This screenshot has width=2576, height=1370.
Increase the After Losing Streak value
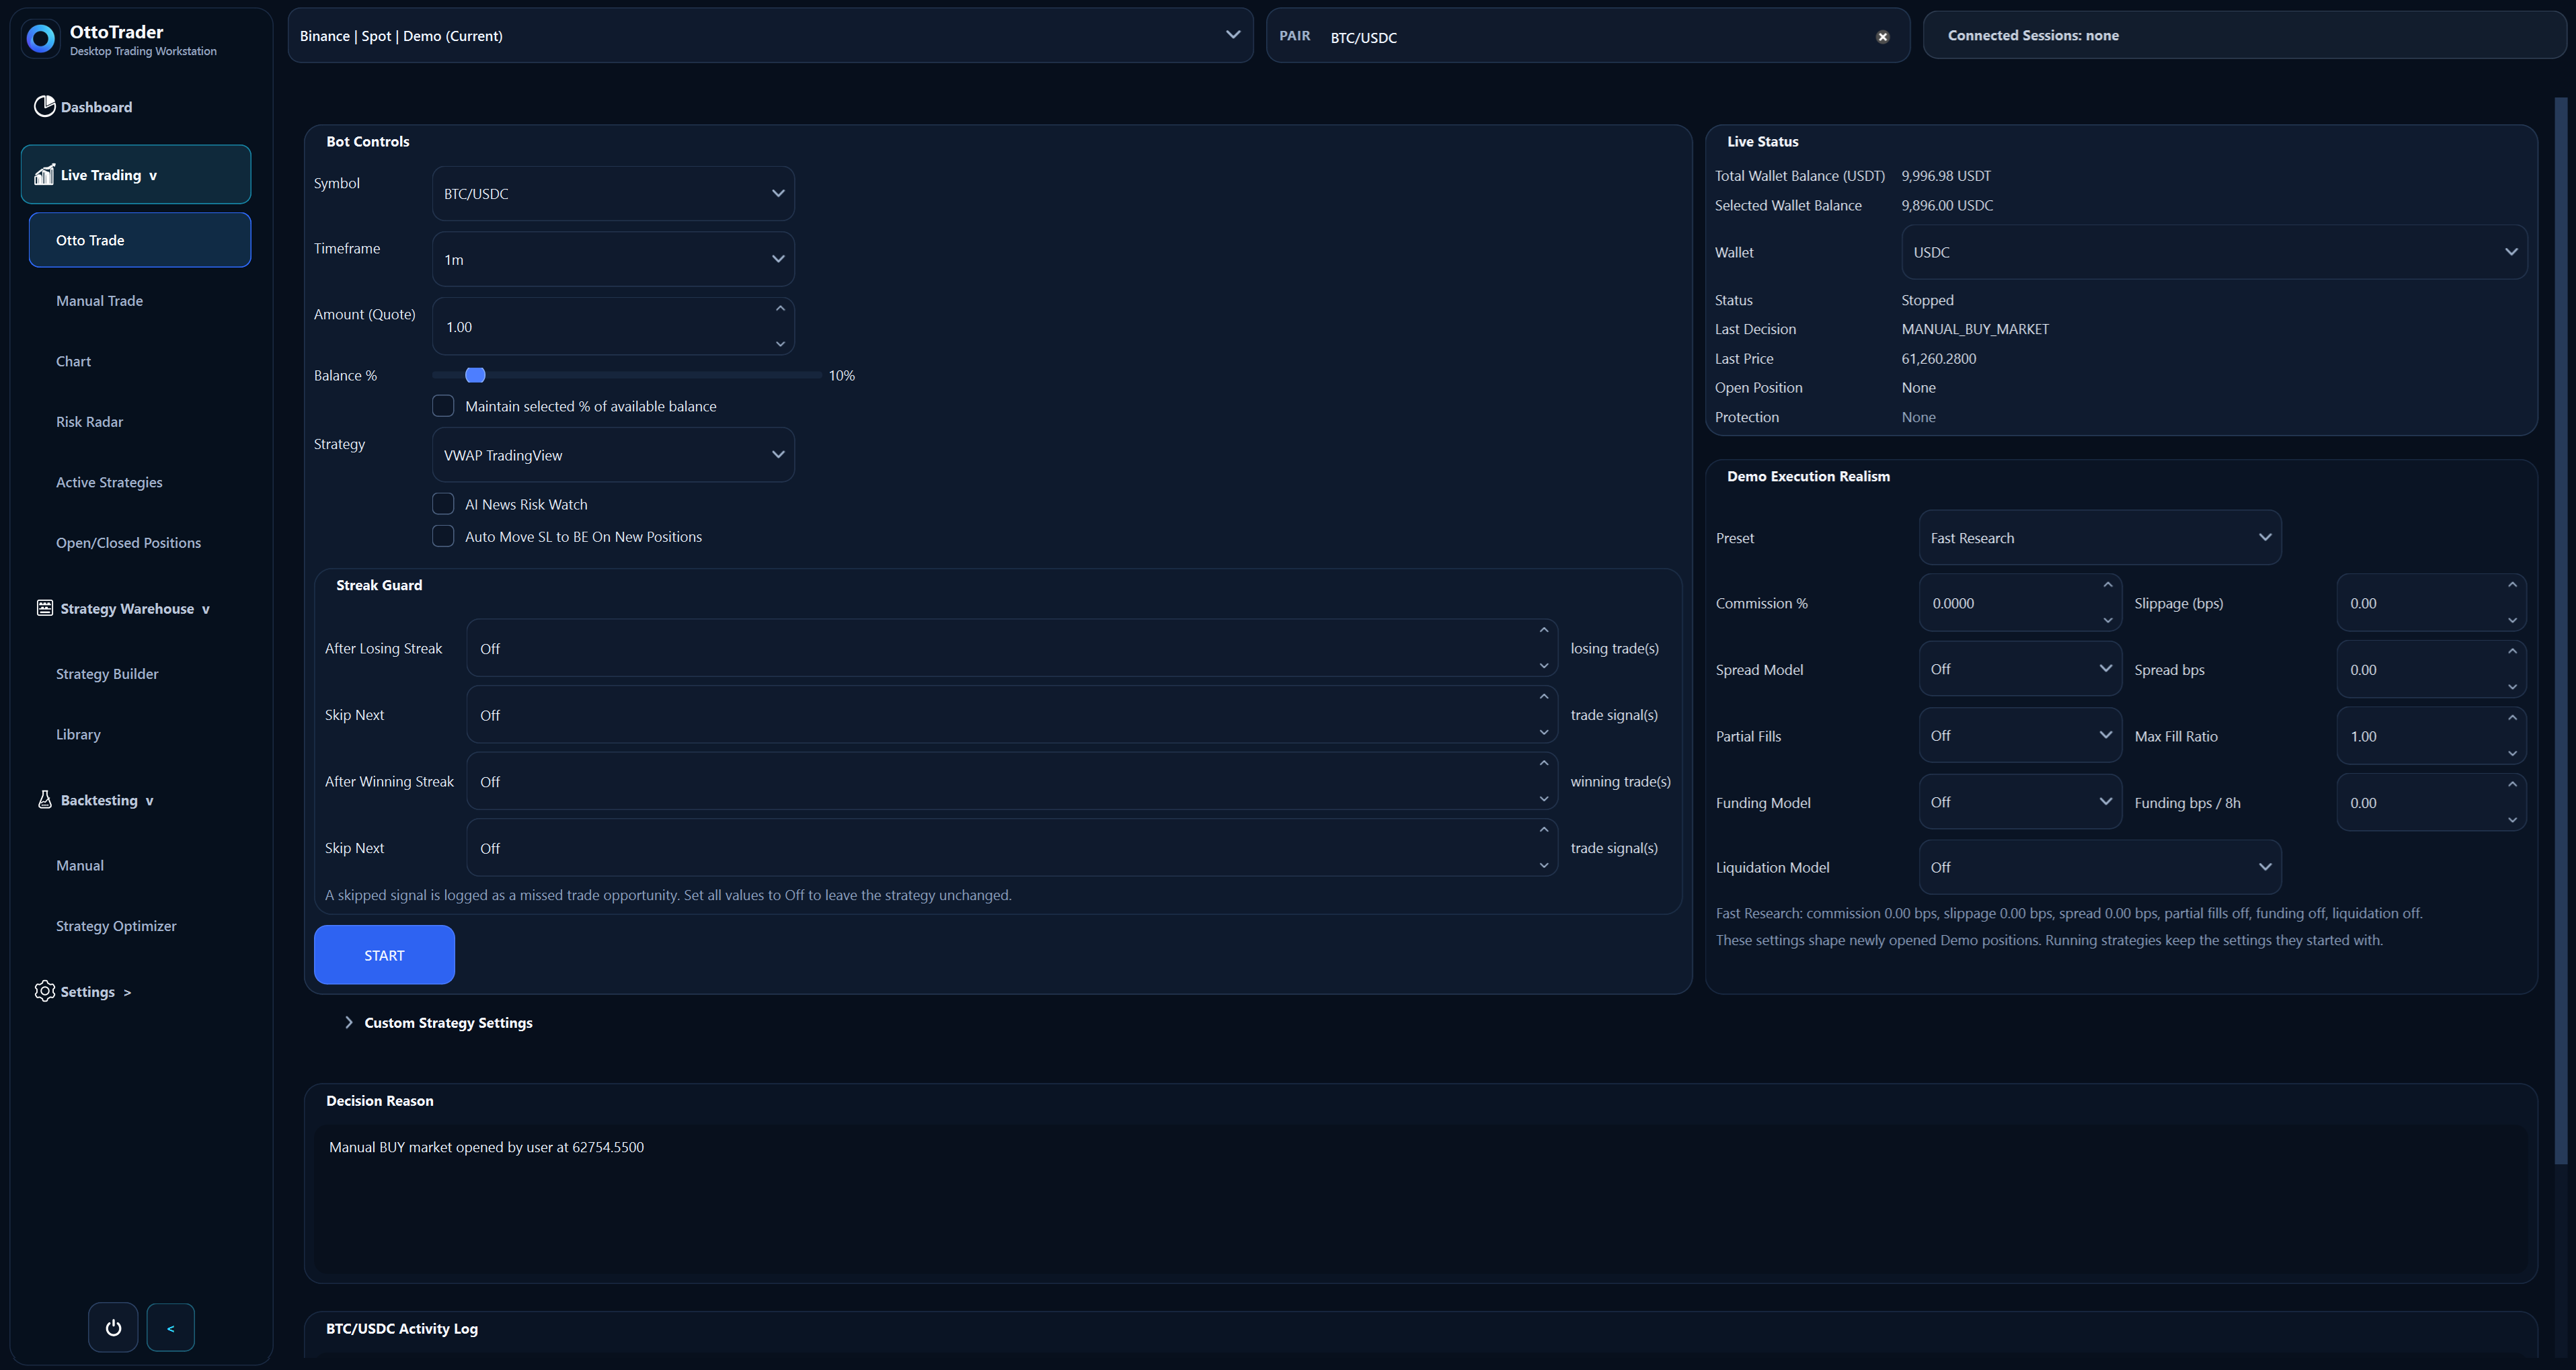click(x=1544, y=631)
